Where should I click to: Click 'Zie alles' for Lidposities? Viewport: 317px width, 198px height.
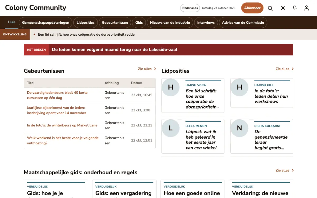[x=285, y=69]
